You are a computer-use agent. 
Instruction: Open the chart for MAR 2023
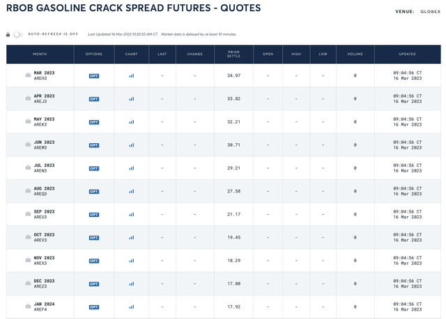point(131,76)
